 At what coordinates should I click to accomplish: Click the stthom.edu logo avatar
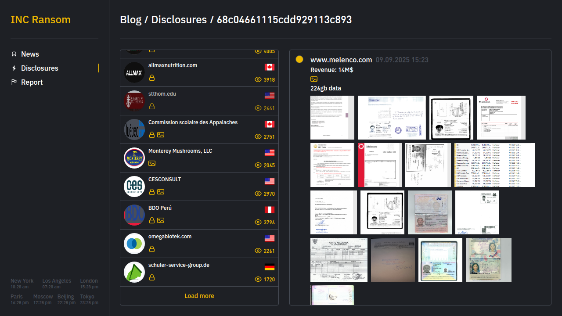[134, 101]
